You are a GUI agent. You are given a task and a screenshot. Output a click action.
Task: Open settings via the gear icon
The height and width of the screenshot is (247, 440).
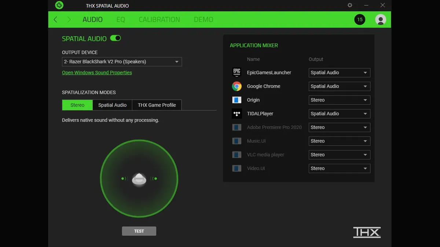click(x=350, y=5)
